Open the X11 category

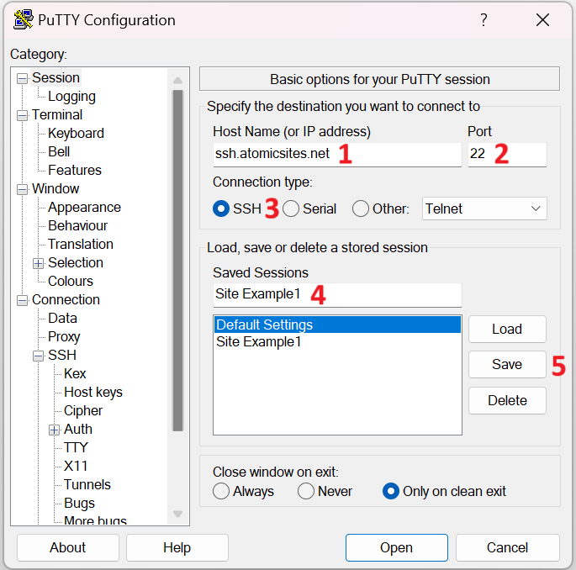[76, 466]
